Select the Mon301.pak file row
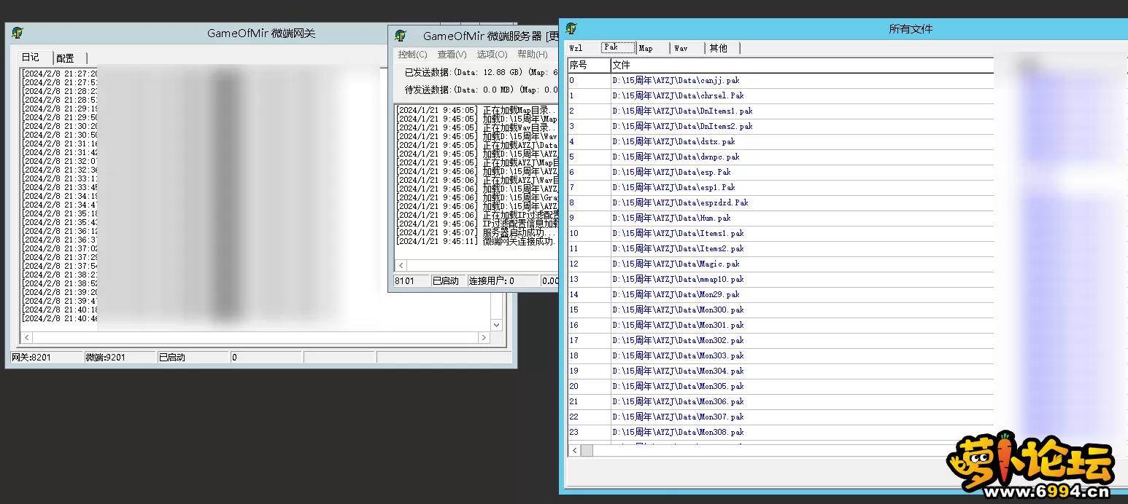1128x504 pixels. point(780,325)
